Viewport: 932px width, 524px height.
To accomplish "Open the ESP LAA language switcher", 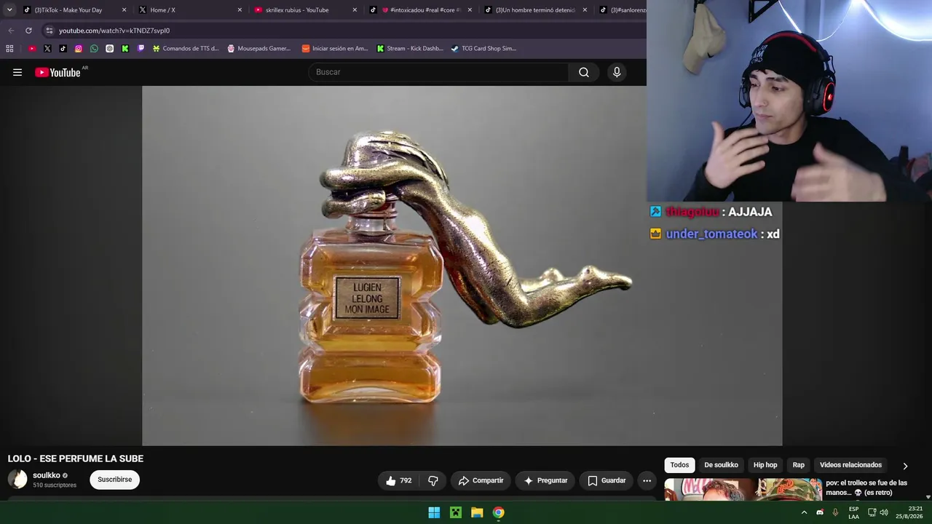I will pyautogui.click(x=853, y=512).
